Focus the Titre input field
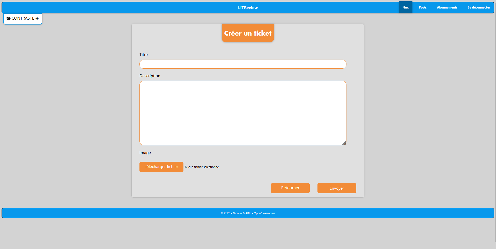Viewport: 496px width, 249px height. [x=243, y=64]
